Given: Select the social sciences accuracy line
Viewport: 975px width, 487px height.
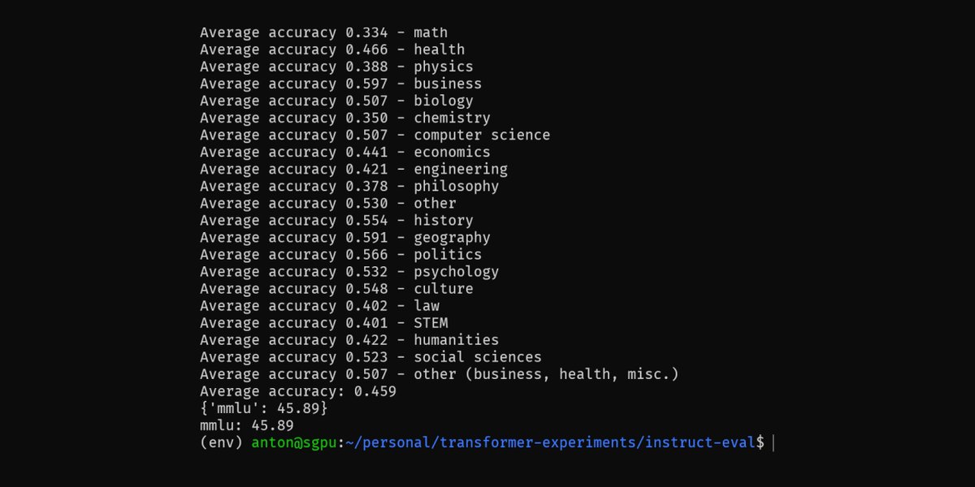Looking at the screenshot, I should (x=370, y=356).
